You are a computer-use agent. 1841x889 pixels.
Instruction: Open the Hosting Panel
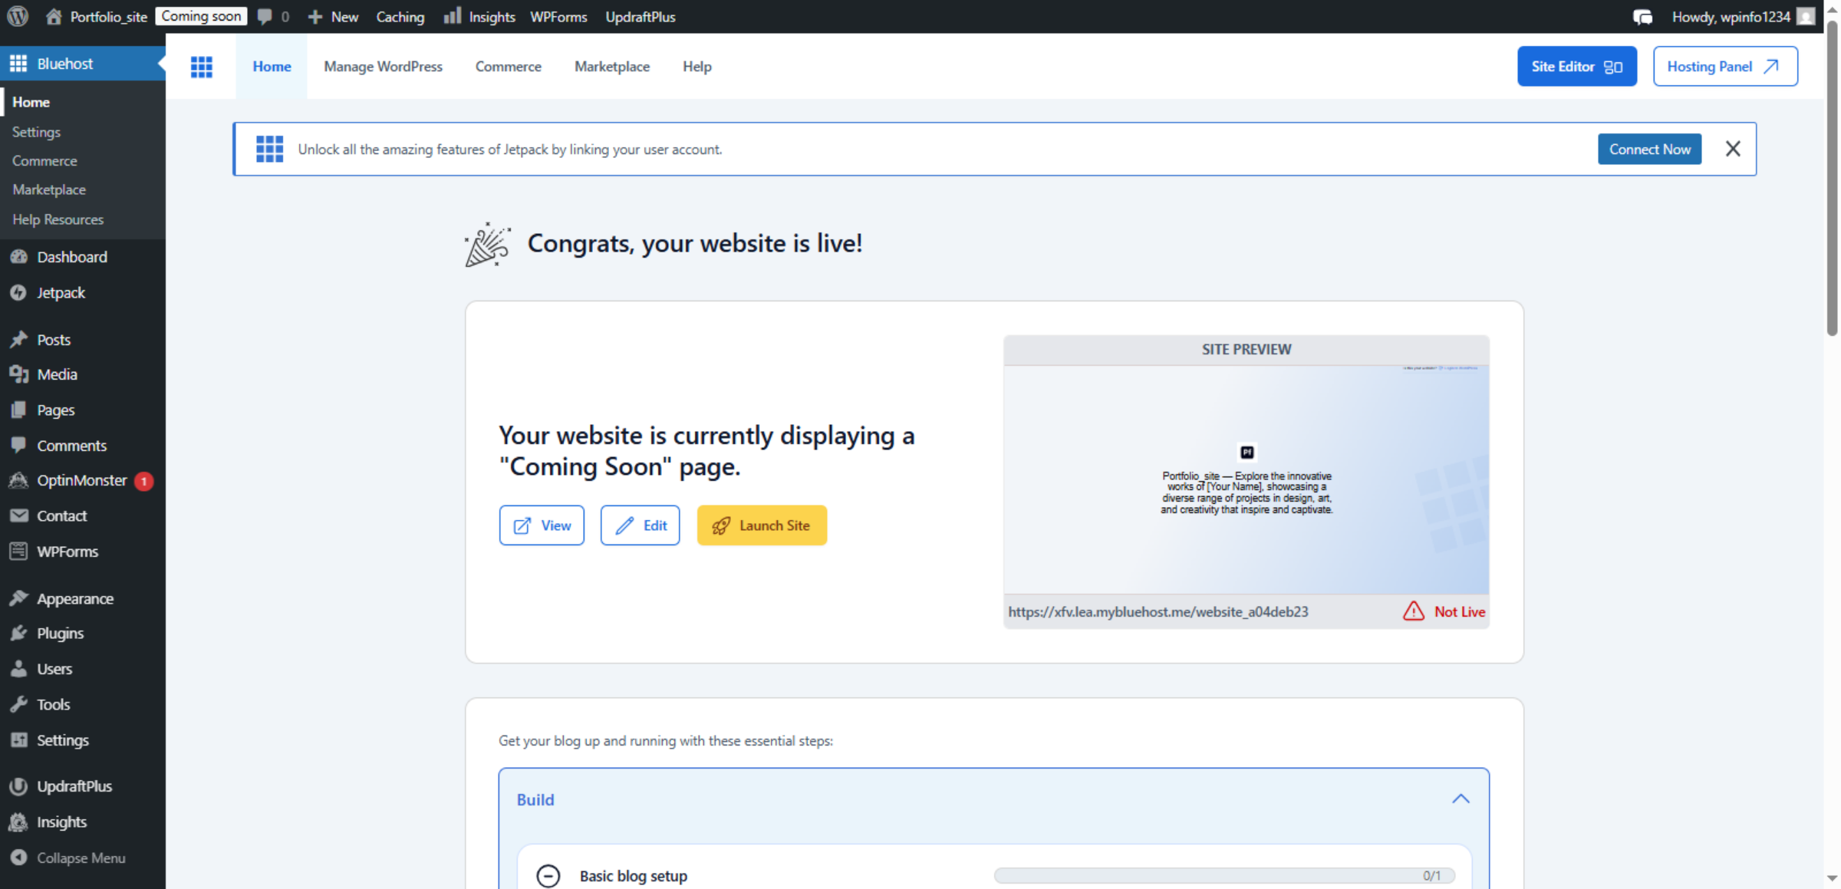tap(1725, 66)
